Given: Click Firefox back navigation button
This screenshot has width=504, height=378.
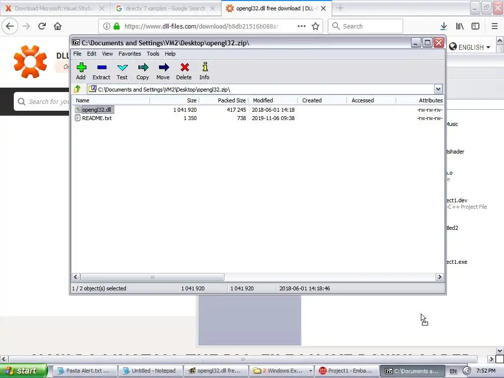Looking at the screenshot, I should 10,26.
